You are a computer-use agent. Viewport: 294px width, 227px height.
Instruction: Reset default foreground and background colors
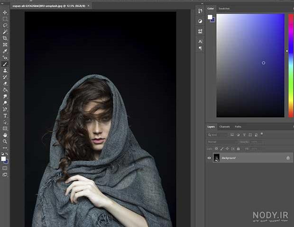(2, 154)
